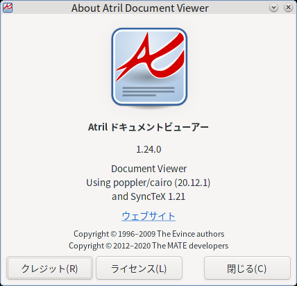
Task: Click the Atril ドキュメントビューアー program name
Action: tap(148, 127)
